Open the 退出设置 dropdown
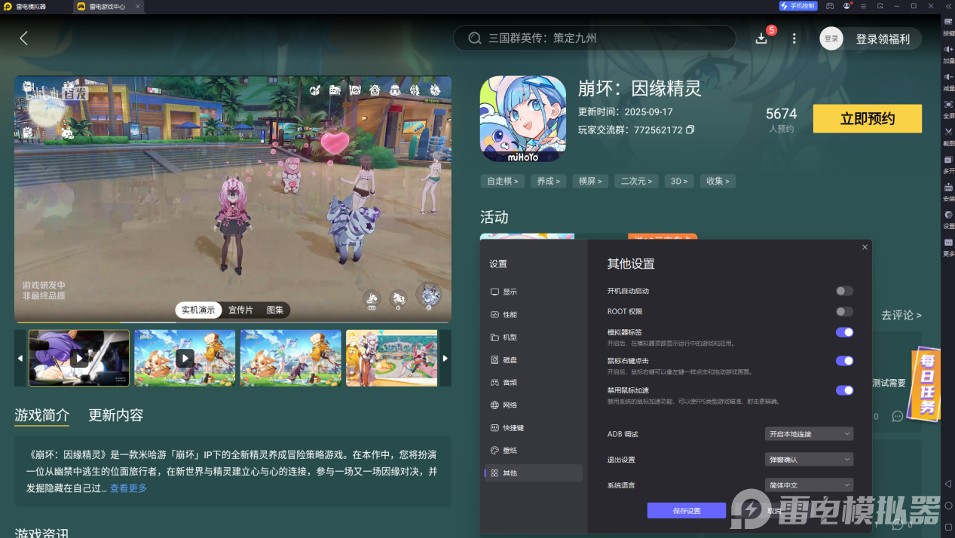Viewport: 955px width, 538px height. tap(809, 460)
